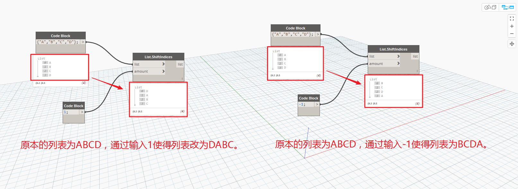518x189 pixels.
Task: Click output port of the "1;" Code Block
Action: pos(82,112)
